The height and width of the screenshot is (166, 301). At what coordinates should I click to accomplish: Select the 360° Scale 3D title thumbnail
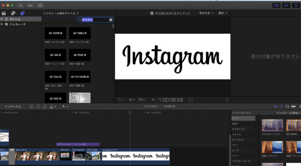pyautogui.click(x=55, y=77)
